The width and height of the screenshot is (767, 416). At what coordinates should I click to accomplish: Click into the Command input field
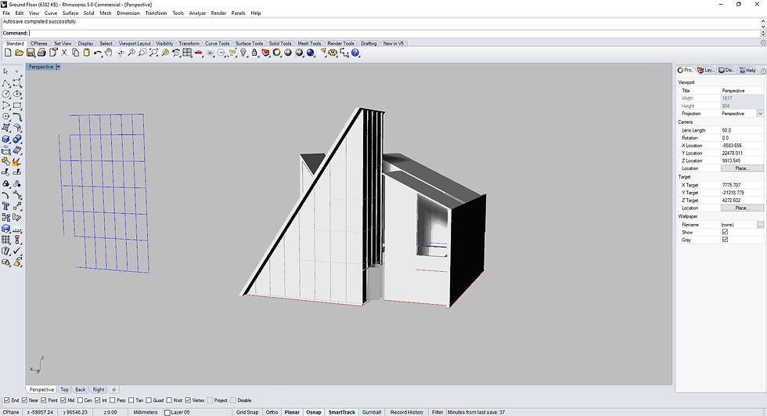(x=394, y=33)
